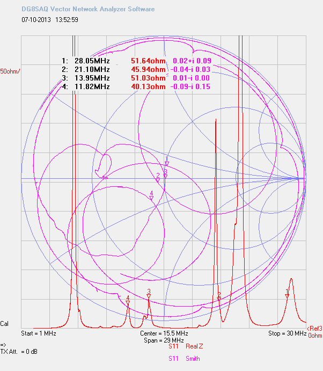Click the 07-10-2013 13:52:59 timestamp

tap(50, 20)
